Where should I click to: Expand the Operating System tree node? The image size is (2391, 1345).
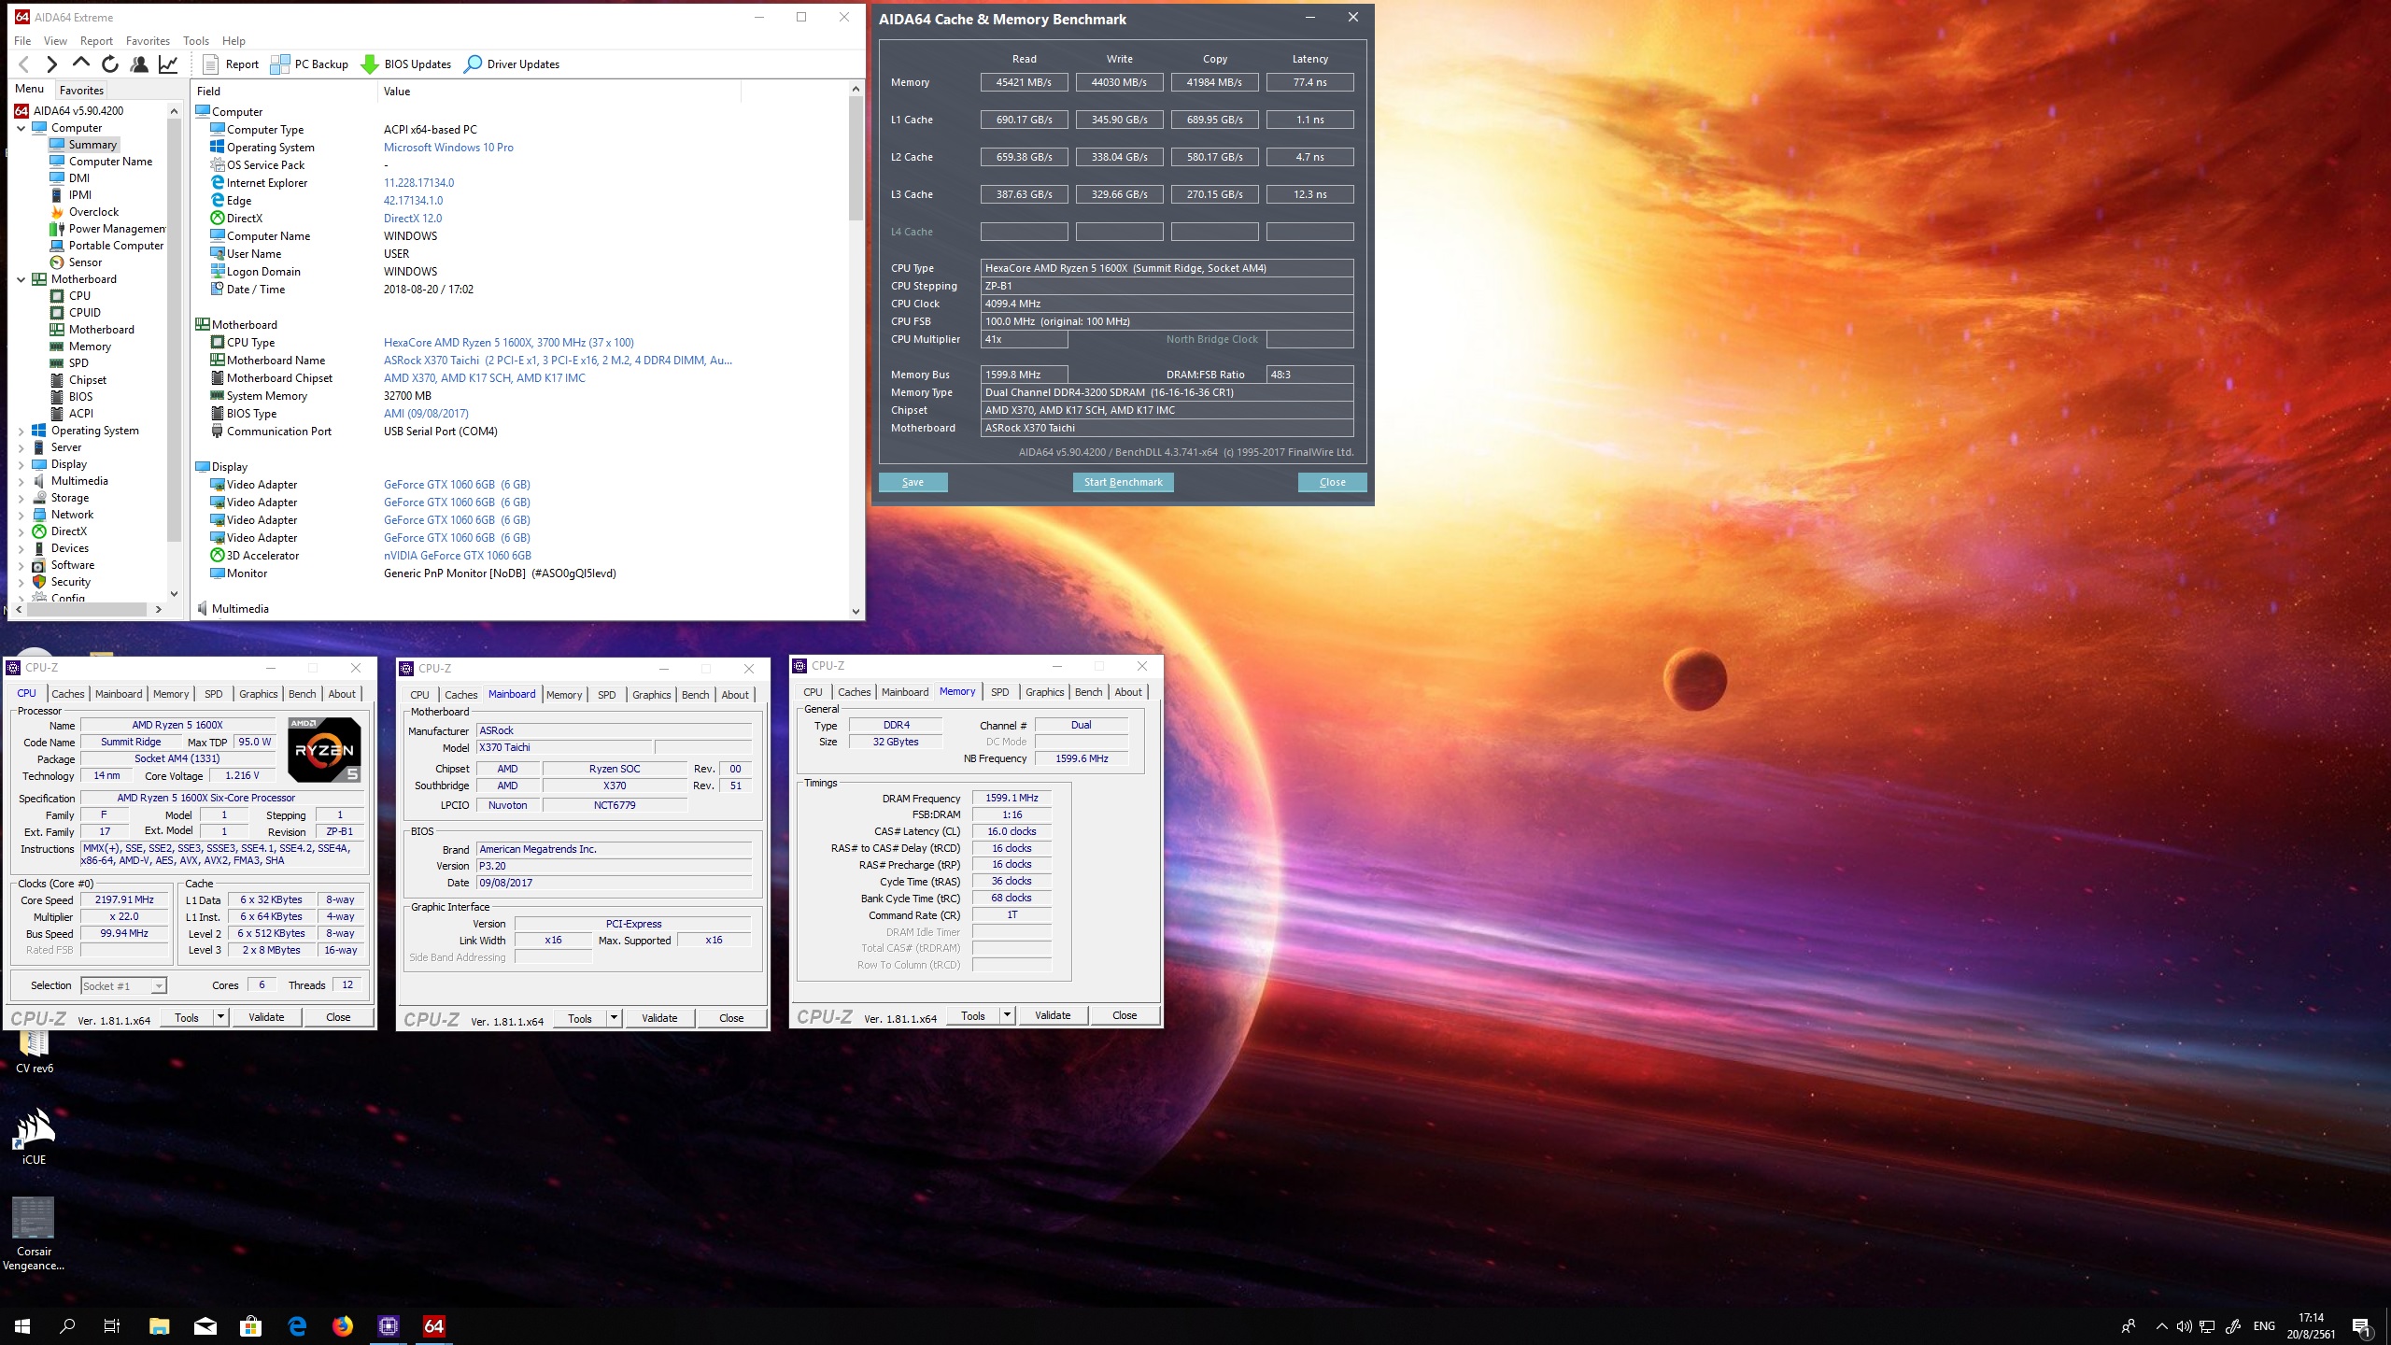coord(21,431)
